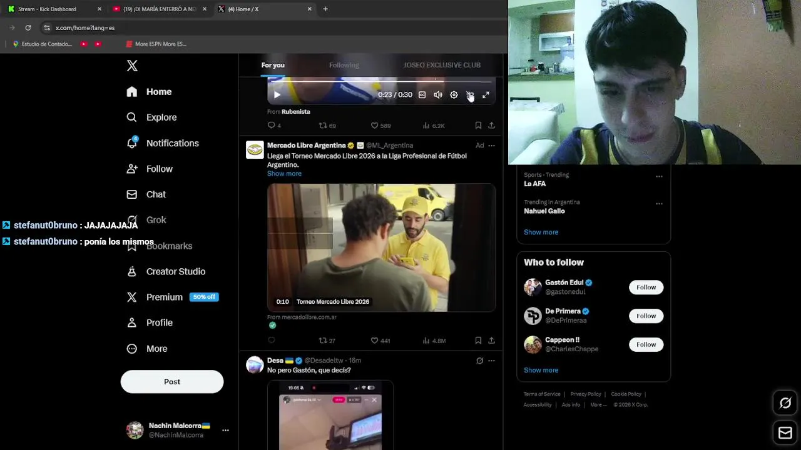Share the Rubenista video post

tap(491, 126)
